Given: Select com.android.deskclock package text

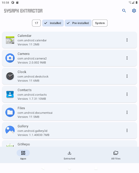Looking at the screenshot, I should click(33, 77).
